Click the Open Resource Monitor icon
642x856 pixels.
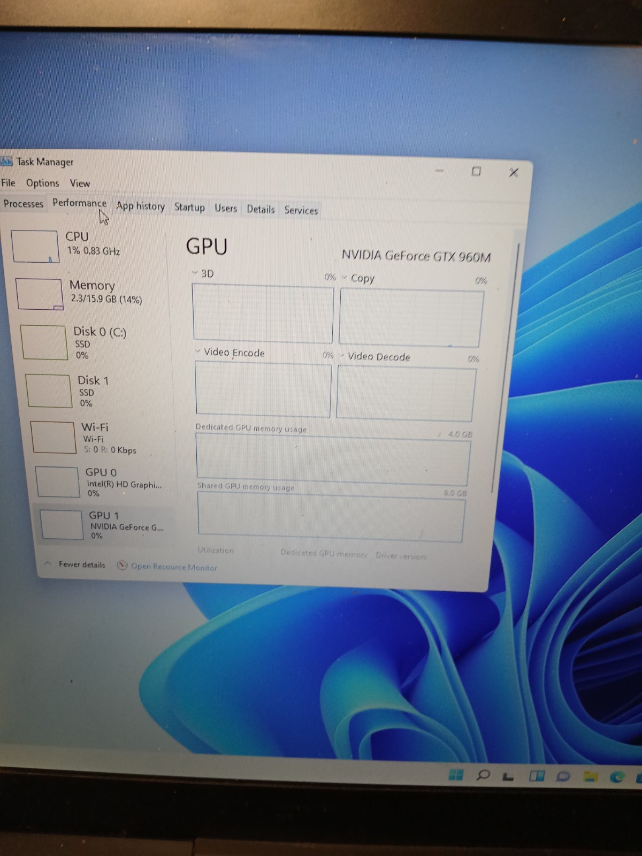coord(123,565)
